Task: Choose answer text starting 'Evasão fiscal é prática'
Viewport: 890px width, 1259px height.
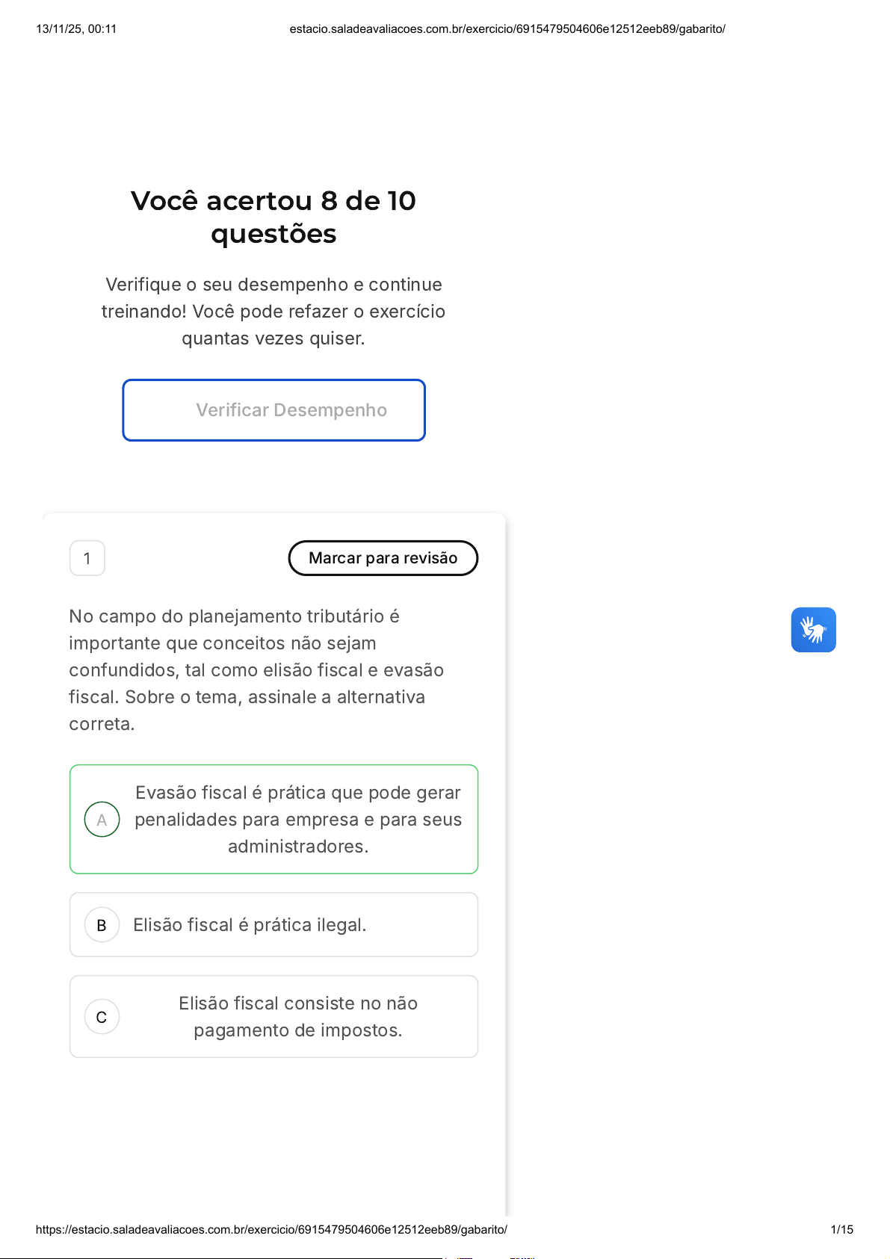Action: (297, 819)
